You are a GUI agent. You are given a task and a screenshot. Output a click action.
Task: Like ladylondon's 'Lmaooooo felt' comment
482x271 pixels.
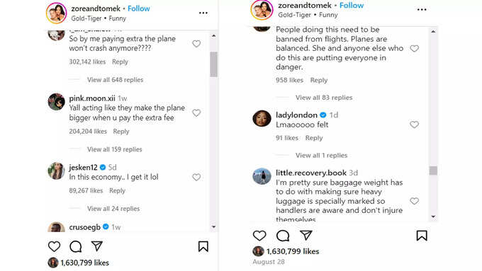point(415,125)
